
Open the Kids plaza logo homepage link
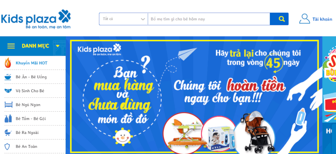click(36, 19)
